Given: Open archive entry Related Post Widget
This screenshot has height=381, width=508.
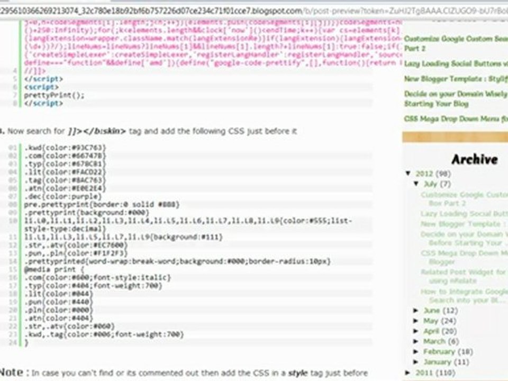Looking at the screenshot, I should pos(464,276).
